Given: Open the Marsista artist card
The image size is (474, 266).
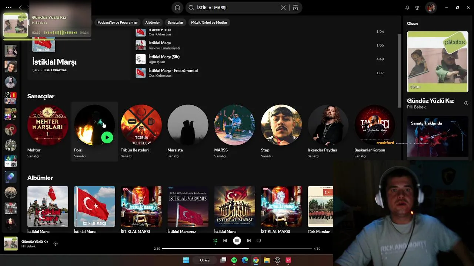Looking at the screenshot, I should [x=188, y=132].
